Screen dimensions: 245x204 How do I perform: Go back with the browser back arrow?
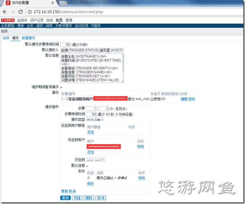5,12
